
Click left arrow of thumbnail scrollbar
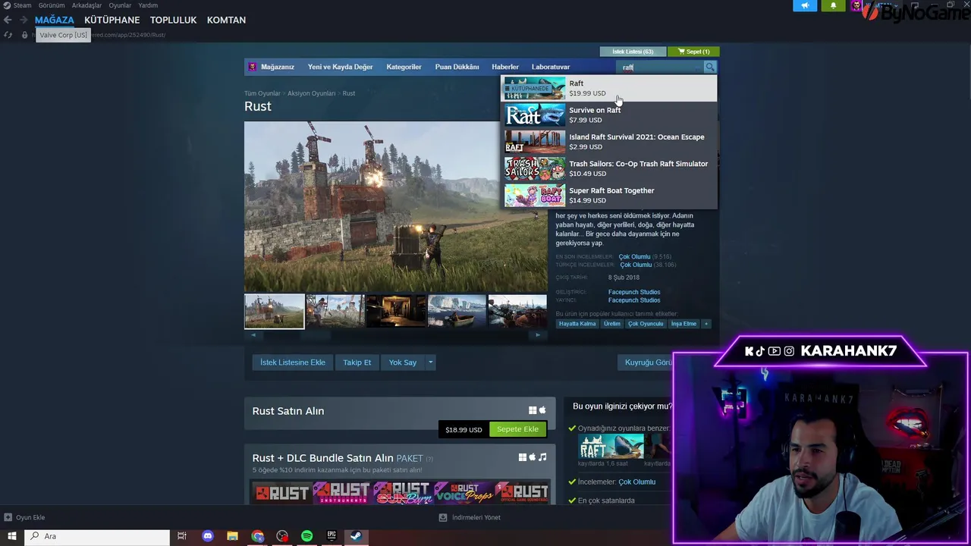click(253, 334)
